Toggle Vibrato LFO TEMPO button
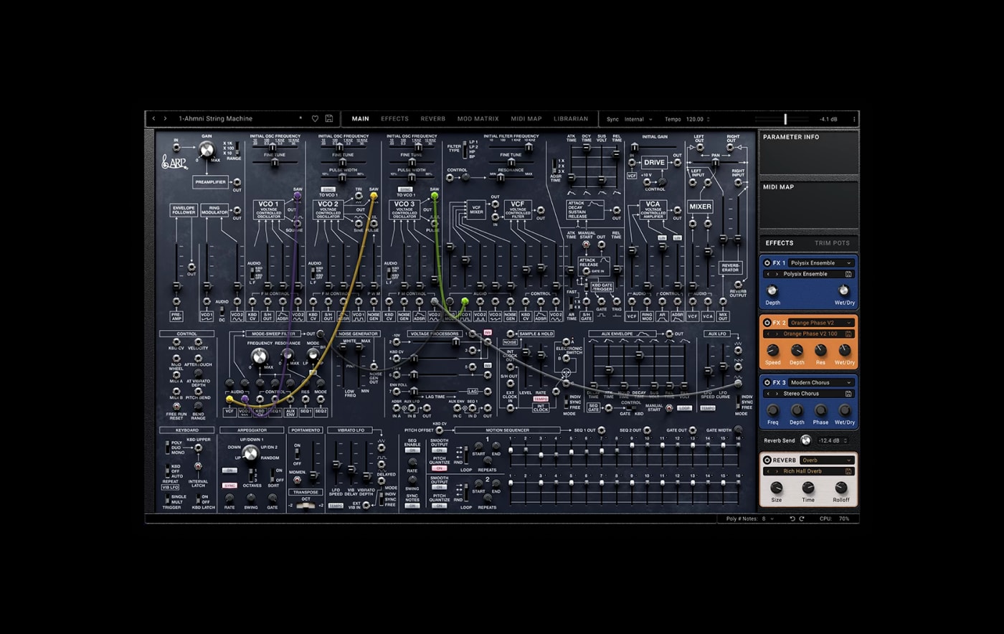The height and width of the screenshot is (634, 1004). (336, 506)
